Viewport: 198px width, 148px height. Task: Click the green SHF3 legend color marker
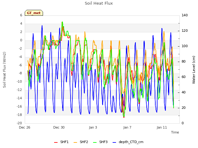click(95, 142)
